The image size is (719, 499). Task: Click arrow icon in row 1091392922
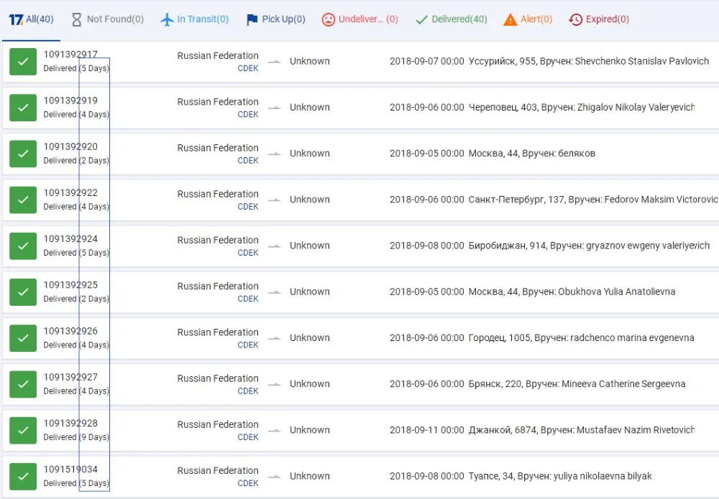pyautogui.click(x=275, y=200)
